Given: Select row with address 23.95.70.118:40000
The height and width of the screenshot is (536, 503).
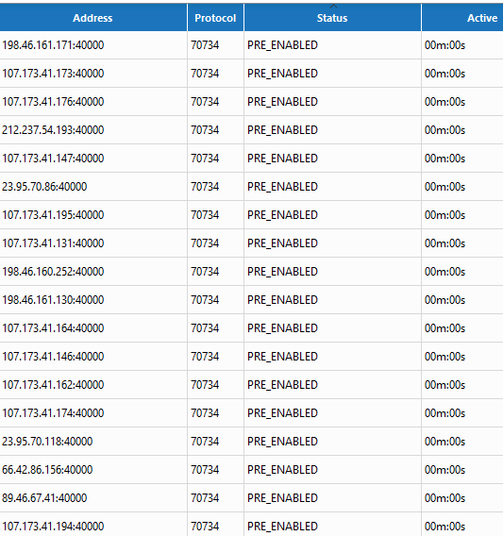Looking at the screenshot, I should (x=251, y=442).
